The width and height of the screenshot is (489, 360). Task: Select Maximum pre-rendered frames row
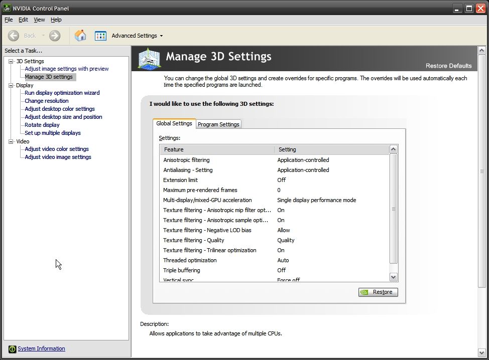tap(275, 190)
